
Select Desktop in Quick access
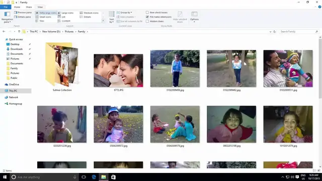point(15,44)
